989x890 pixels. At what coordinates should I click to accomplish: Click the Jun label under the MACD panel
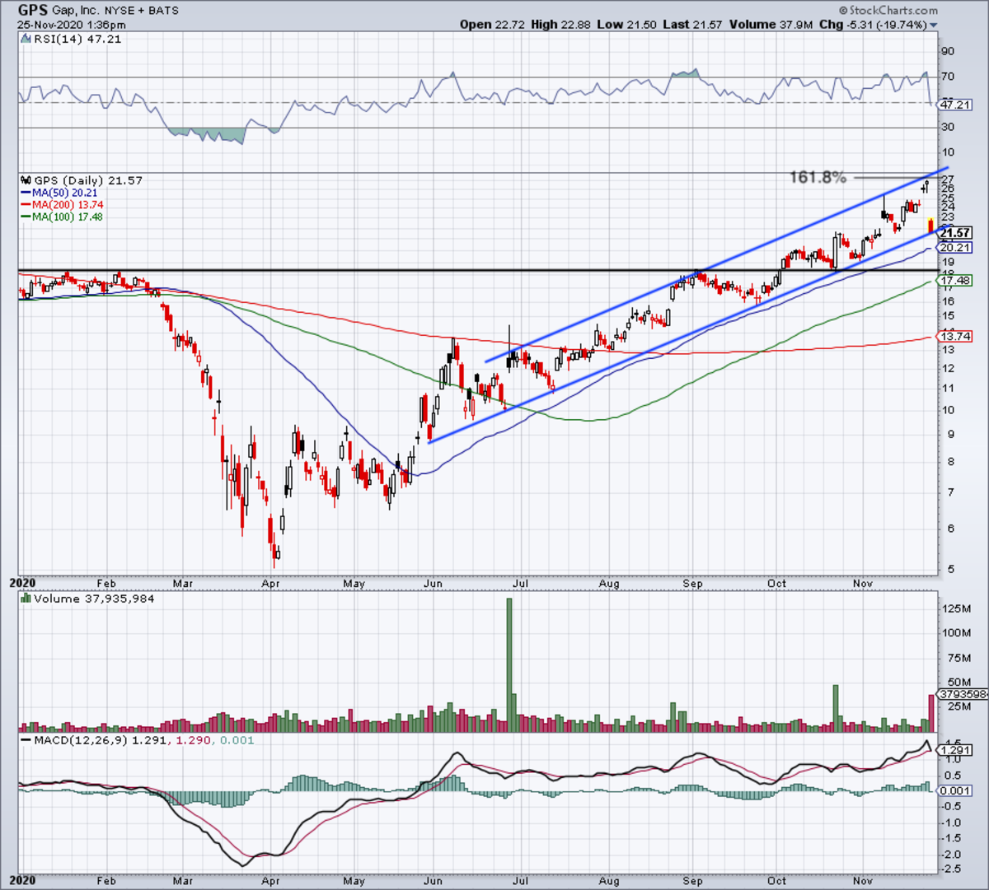[x=433, y=880]
